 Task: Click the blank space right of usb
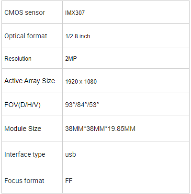pyautogui.click(x=133, y=154)
